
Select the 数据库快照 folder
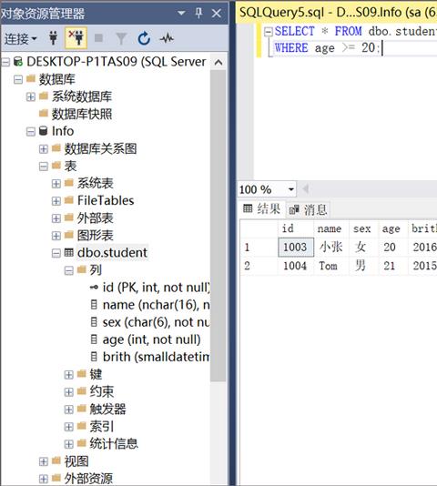tap(82, 114)
